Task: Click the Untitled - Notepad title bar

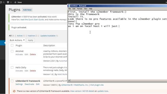Action: click(117, 6)
